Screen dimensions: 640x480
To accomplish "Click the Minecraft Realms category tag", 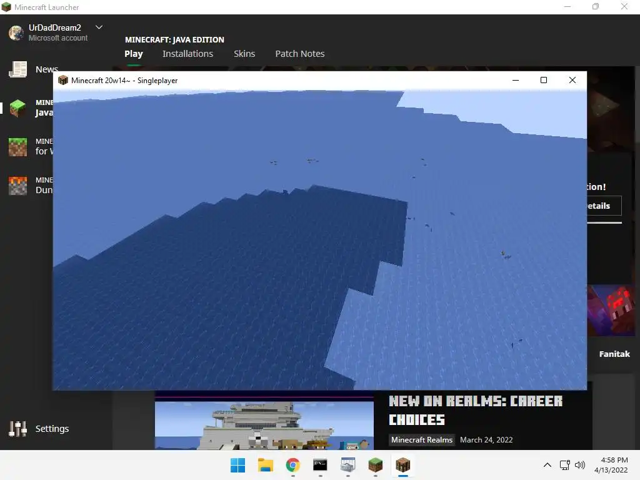I will (422, 440).
